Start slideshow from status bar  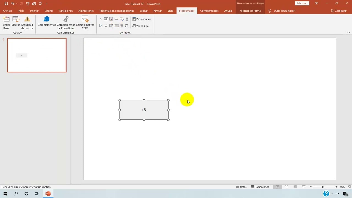click(x=304, y=187)
